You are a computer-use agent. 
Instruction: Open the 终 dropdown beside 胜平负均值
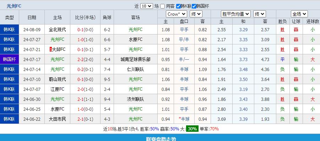tap(260, 14)
